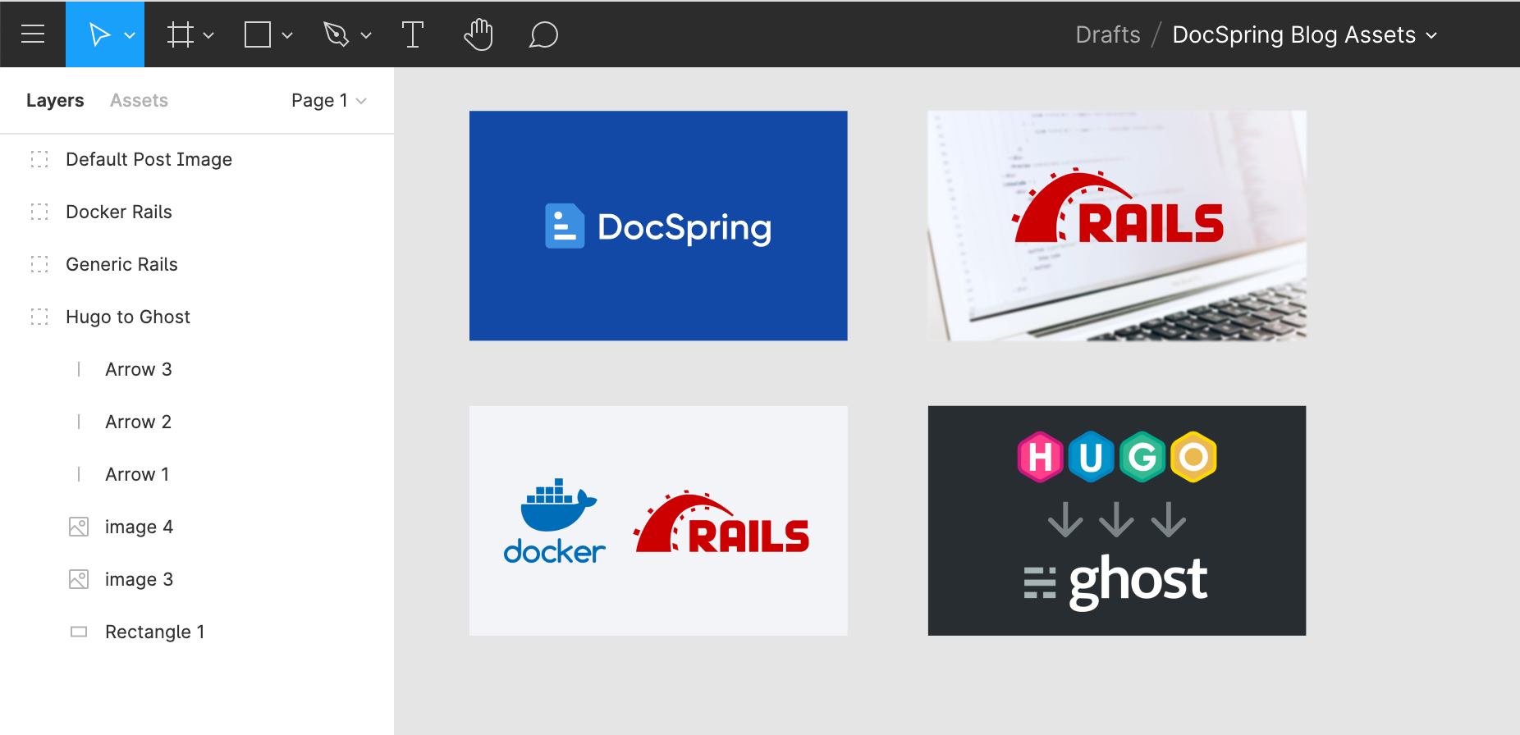Select the Hugo to Ghost frame on canvas
This screenshot has height=735, width=1520.
(x=1117, y=521)
